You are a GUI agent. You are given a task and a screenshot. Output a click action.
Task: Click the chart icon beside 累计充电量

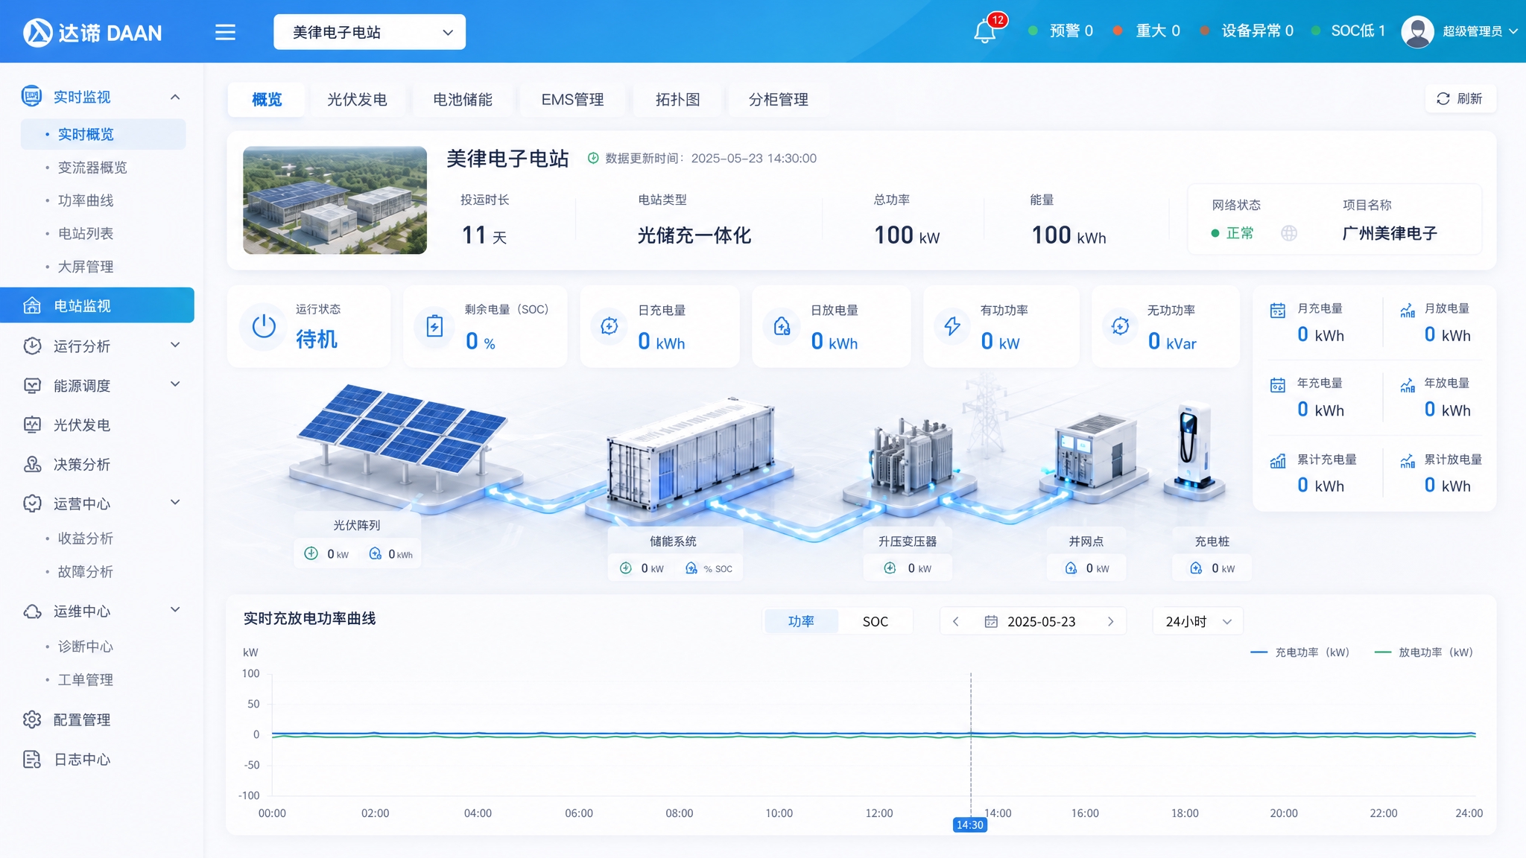(1278, 461)
